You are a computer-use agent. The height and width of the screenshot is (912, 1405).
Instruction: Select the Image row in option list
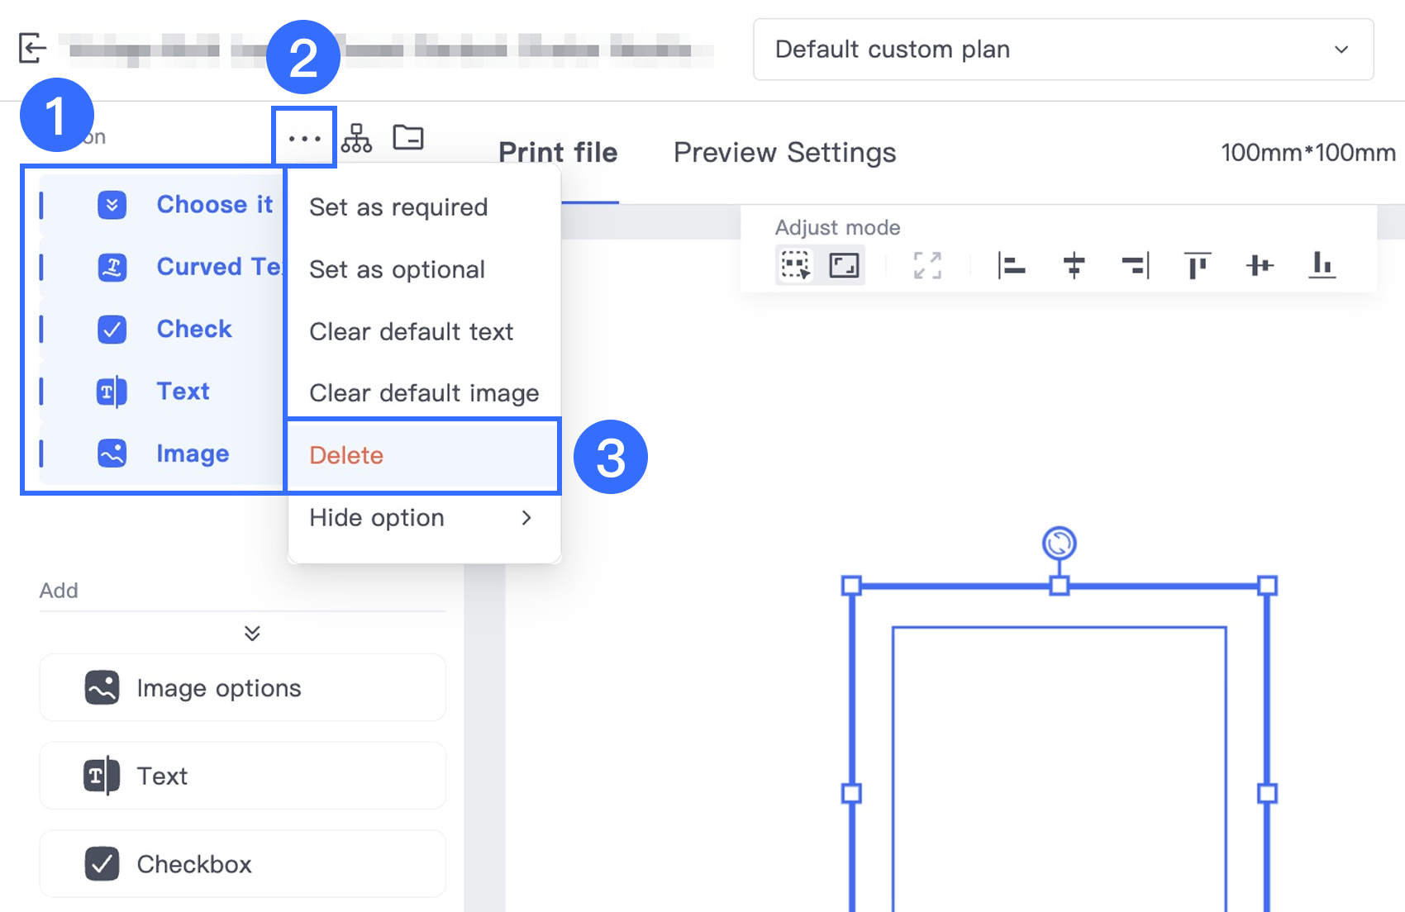pyautogui.click(x=162, y=453)
